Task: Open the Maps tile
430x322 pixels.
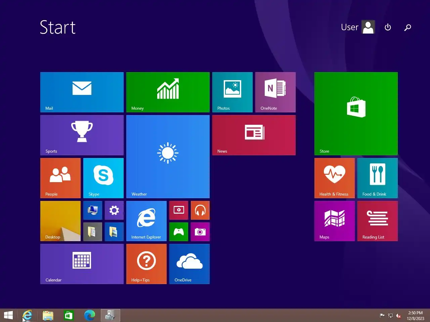Action: [335, 221]
